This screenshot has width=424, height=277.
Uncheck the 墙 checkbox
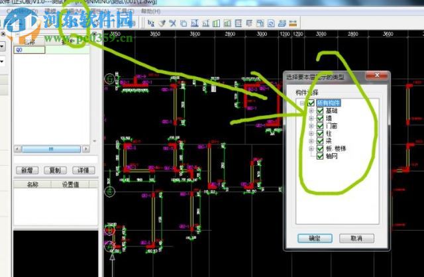320,118
